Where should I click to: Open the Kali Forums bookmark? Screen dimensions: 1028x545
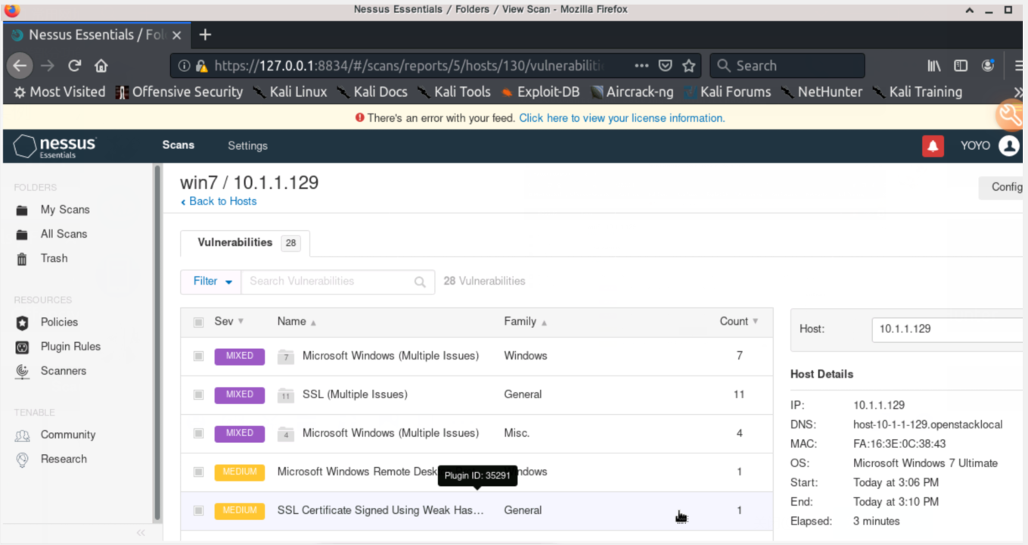(x=728, y=92)
